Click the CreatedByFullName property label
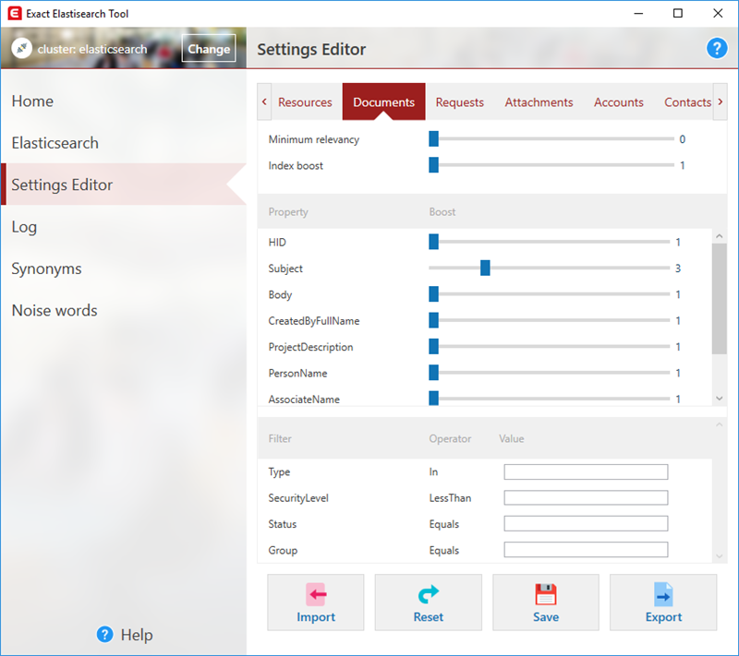Image resolution: width=739 pixels, height=656 pixels. (314, 321)
